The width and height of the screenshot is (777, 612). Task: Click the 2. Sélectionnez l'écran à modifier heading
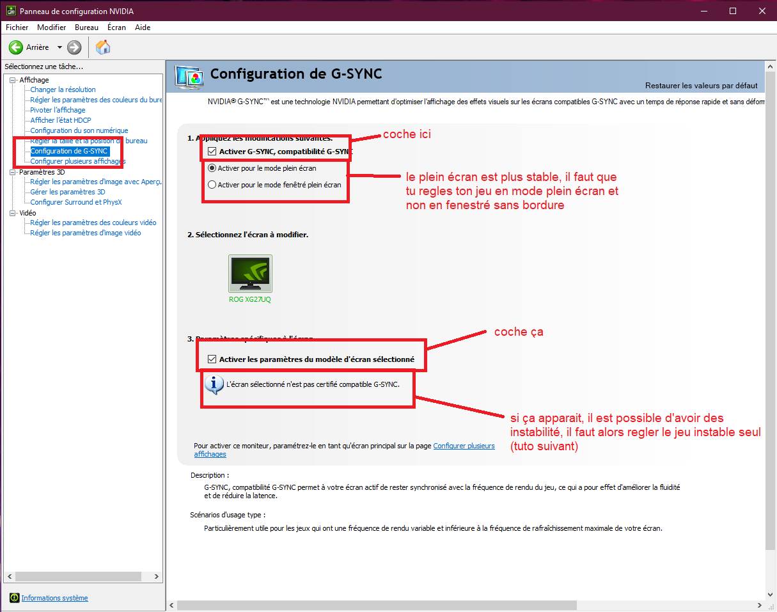coord(248,235)
